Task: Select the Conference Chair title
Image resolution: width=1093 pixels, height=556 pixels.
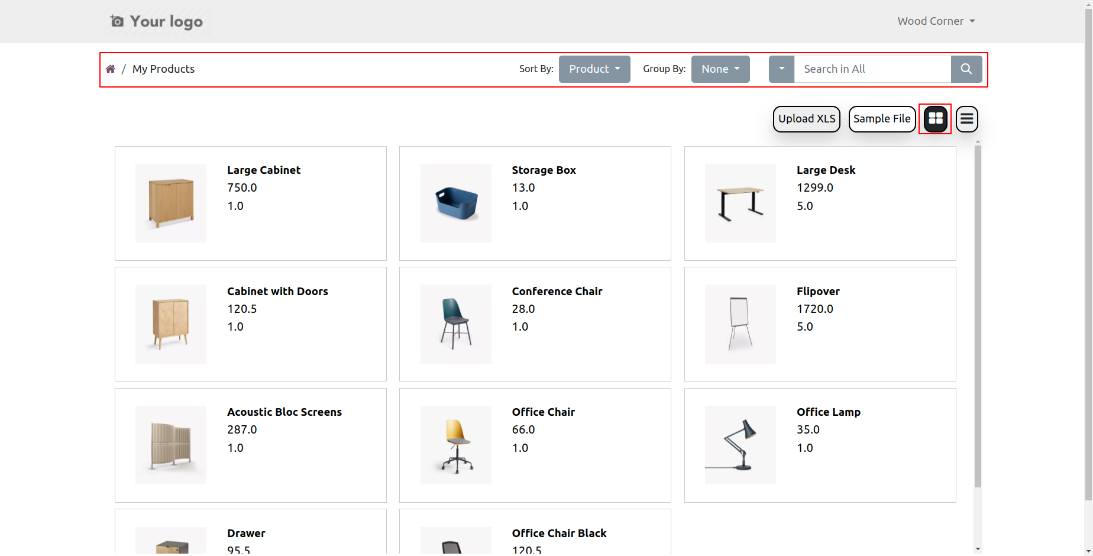Action: pyautogui.click(x=557, y=292)
